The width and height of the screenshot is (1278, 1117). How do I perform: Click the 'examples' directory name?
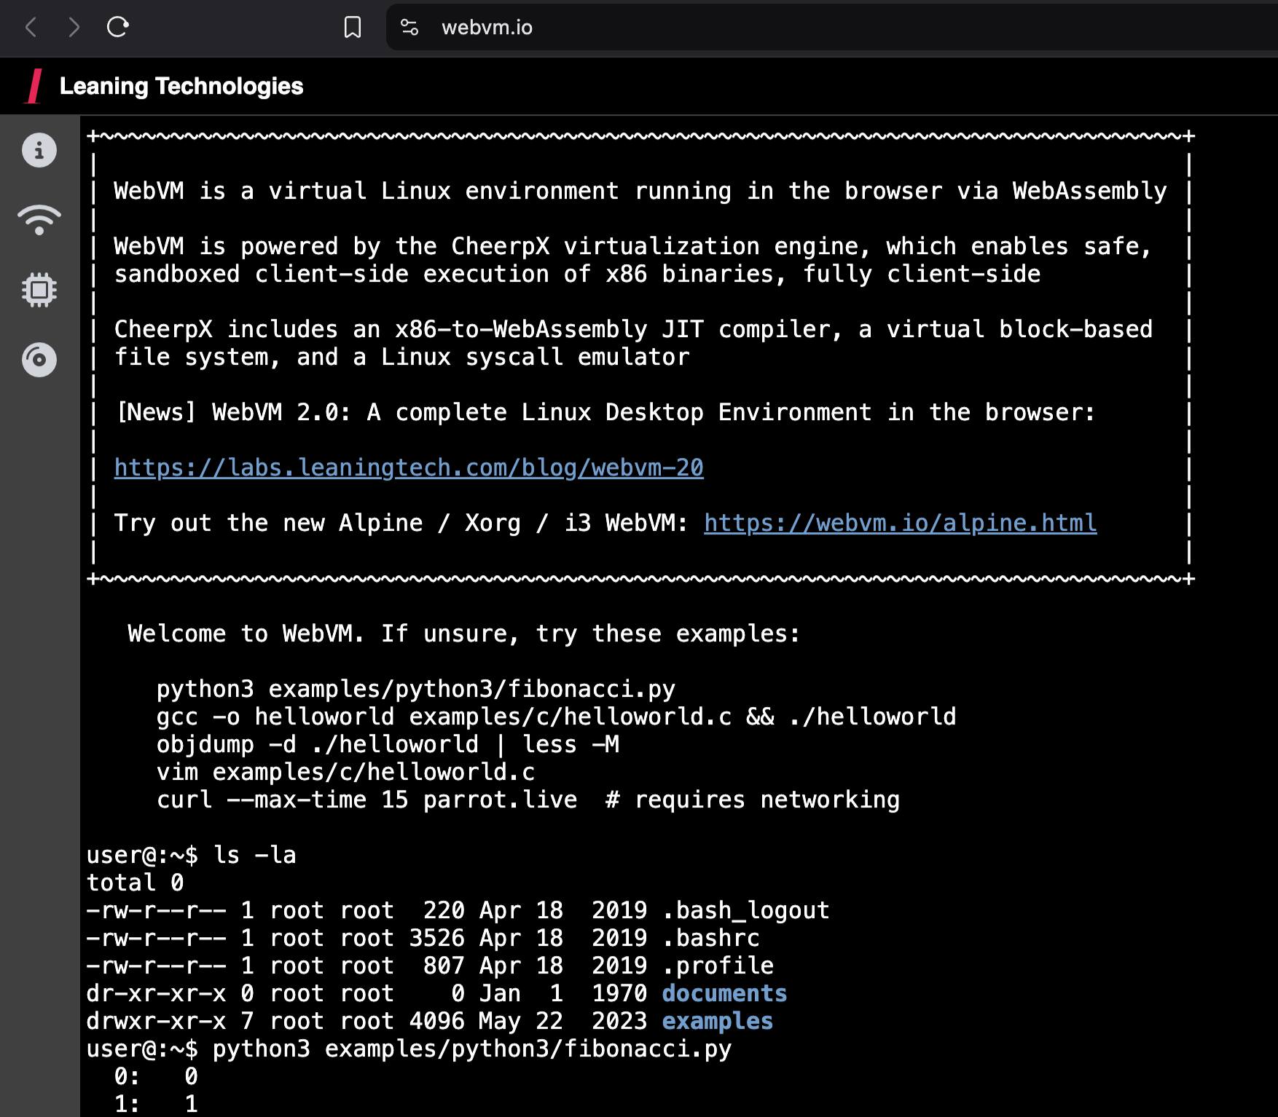(717, 1021)
